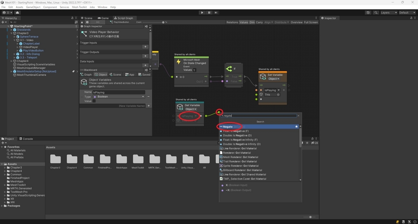418x224 pixels.
Task: Click the Play button in Unity toolbar
Action: pyautogui.click(x=202, y=13)
